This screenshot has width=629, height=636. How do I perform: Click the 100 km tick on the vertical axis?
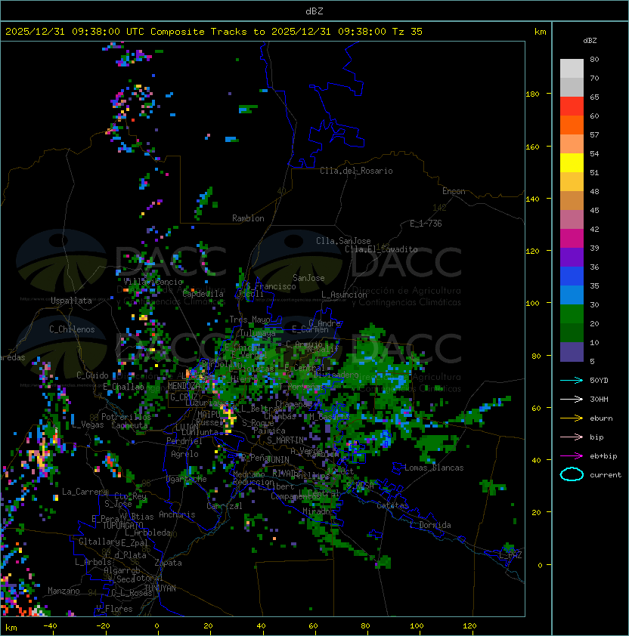click(532, 303)
